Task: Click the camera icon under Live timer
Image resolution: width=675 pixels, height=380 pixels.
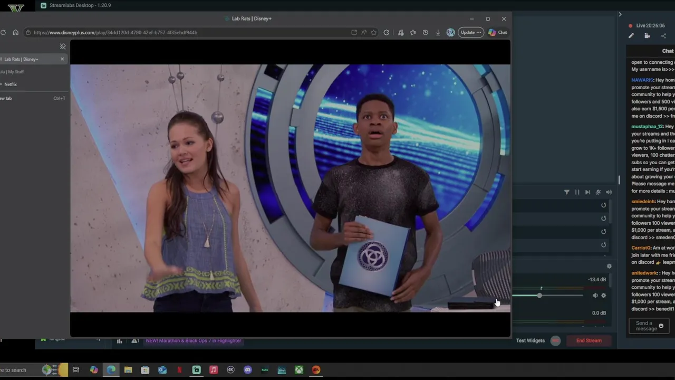Action: [x=647, y=36]
